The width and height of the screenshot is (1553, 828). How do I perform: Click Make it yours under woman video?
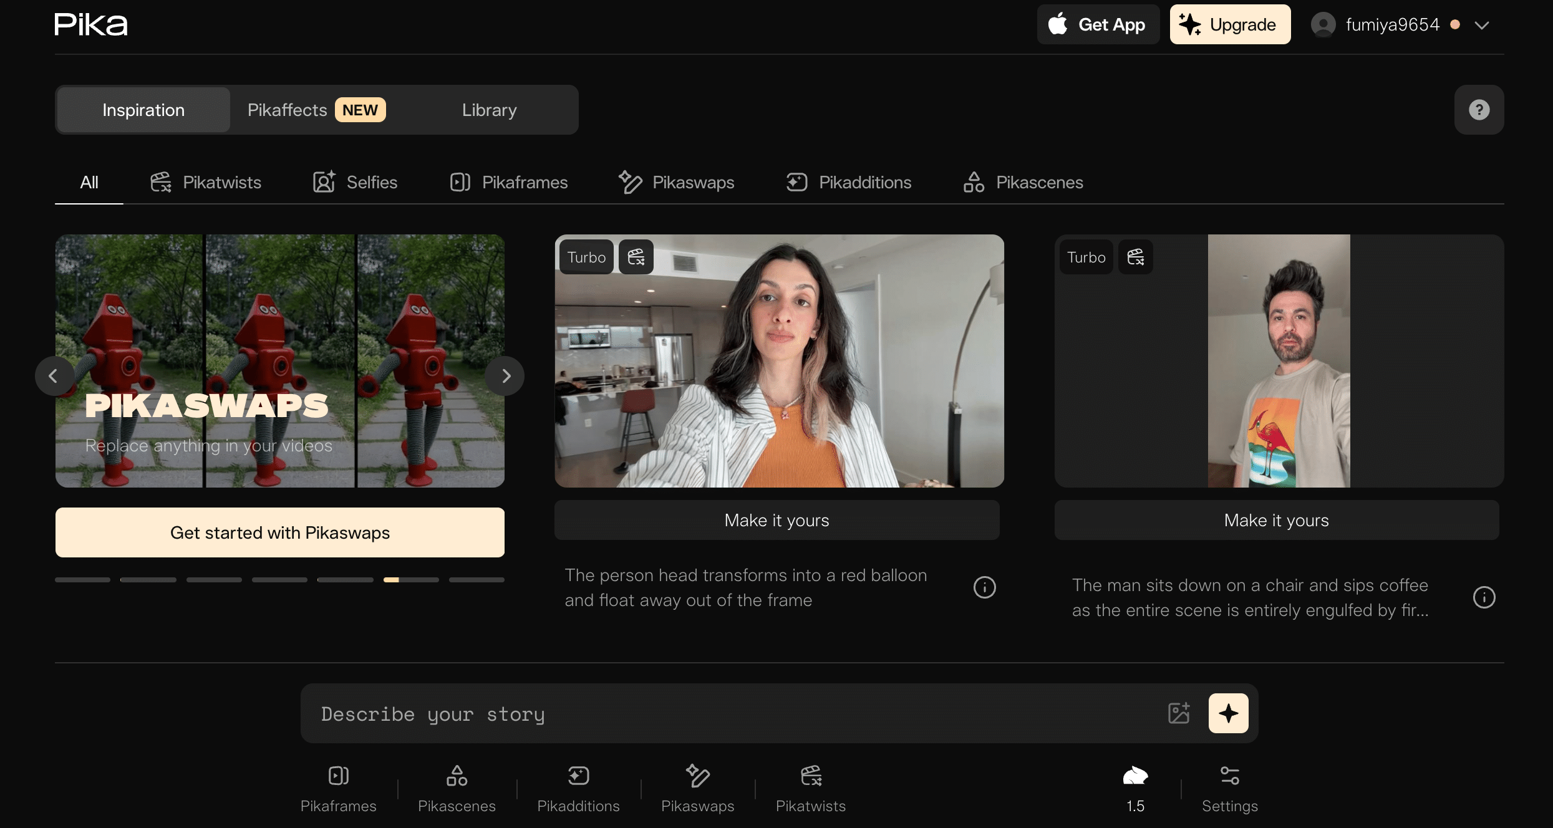777,520
